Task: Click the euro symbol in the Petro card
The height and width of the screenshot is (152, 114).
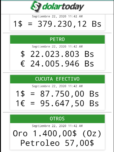Action: click(x=23, y=64)
